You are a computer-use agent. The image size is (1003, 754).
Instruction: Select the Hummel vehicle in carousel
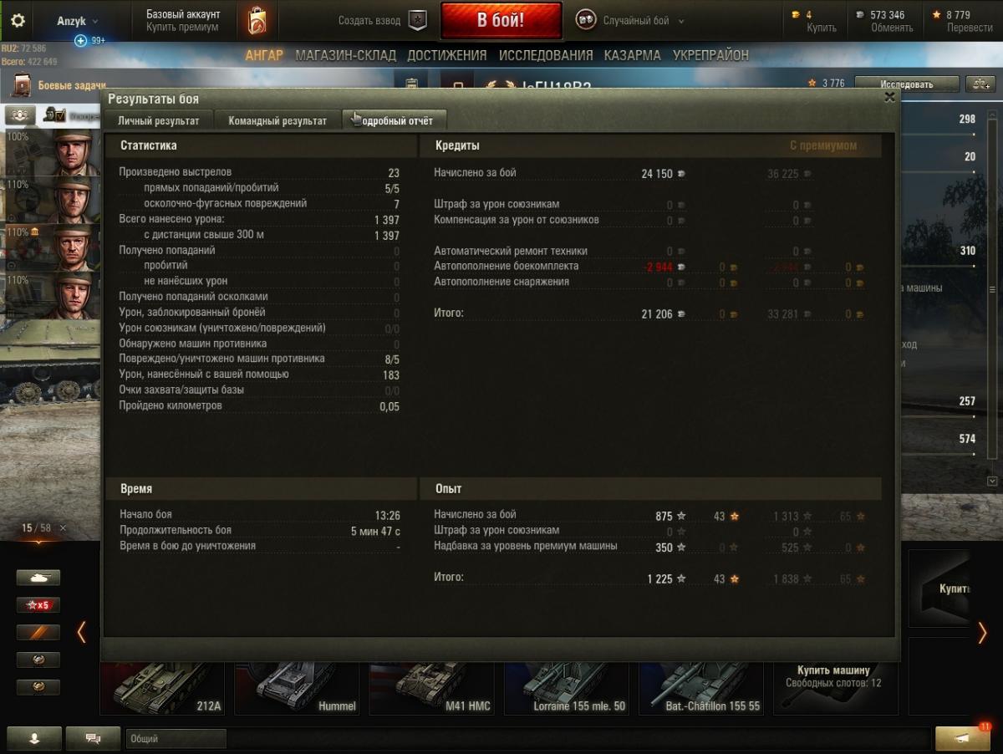coord(297,687)
